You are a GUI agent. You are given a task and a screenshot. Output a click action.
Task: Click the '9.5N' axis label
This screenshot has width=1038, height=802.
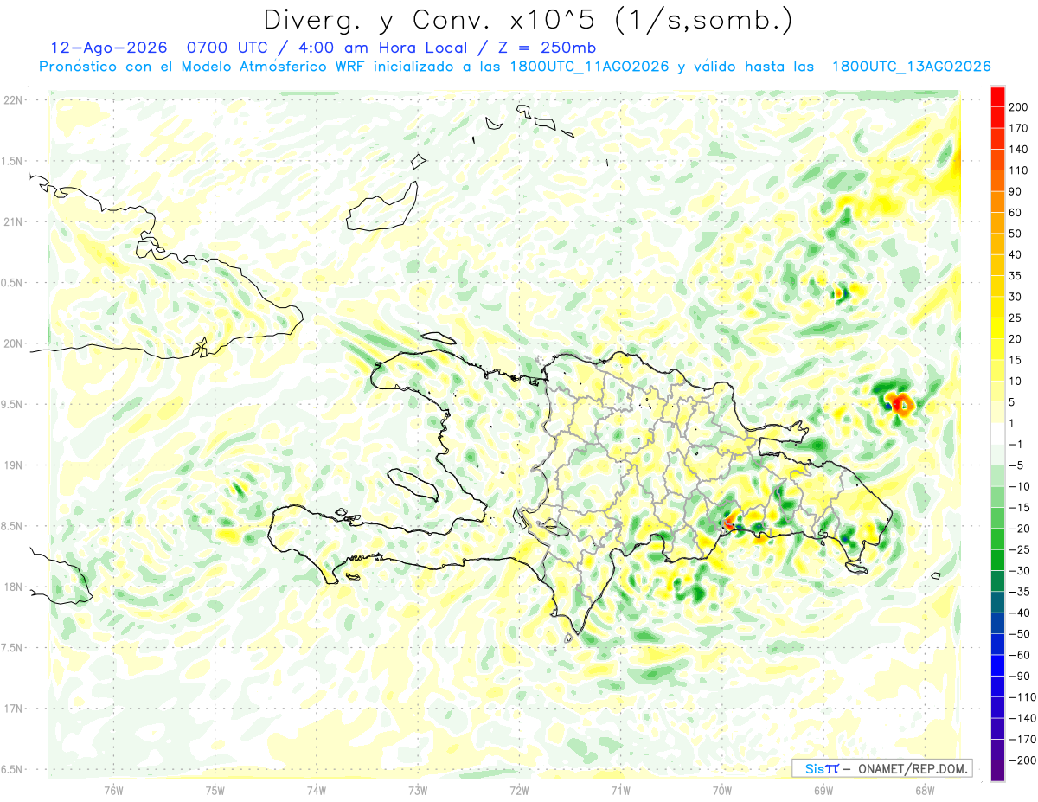[x=13, y=405]
